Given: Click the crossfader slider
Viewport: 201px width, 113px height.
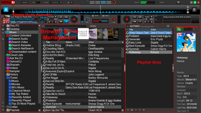Looking at the screenshot, I should [100, 21].
